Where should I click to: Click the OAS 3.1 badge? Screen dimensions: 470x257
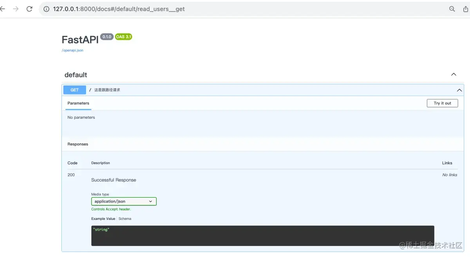[x=123, y=37]
